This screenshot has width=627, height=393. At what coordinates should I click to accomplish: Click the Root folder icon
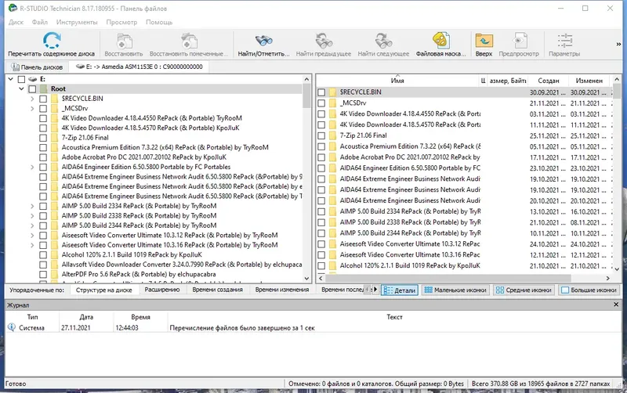43,88
